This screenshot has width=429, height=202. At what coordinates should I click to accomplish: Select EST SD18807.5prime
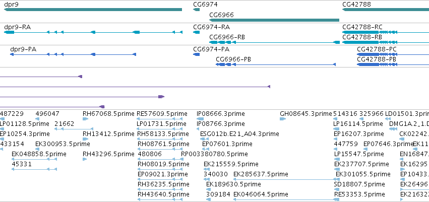click(359, 184)
